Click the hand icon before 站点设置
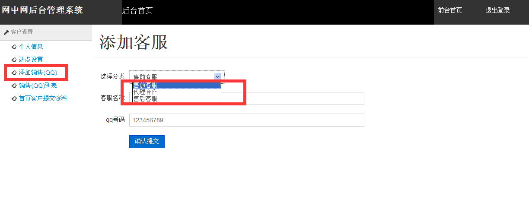Screen dimensions: 529x203 click(x=14, y=60)
